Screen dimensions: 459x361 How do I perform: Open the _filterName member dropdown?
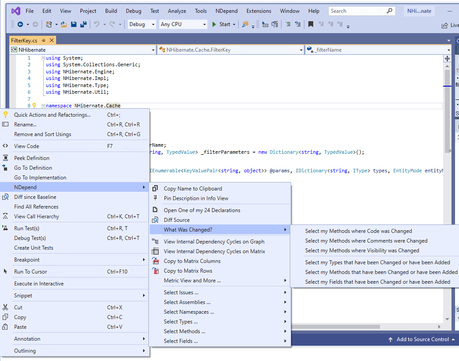tap(379, 50)
